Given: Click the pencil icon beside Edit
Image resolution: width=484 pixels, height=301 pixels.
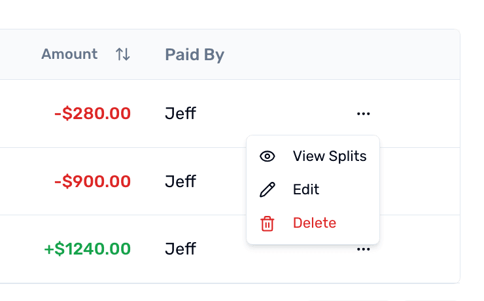Looking at the screenshot, I should pyautogui.click(x=268, y=190).
